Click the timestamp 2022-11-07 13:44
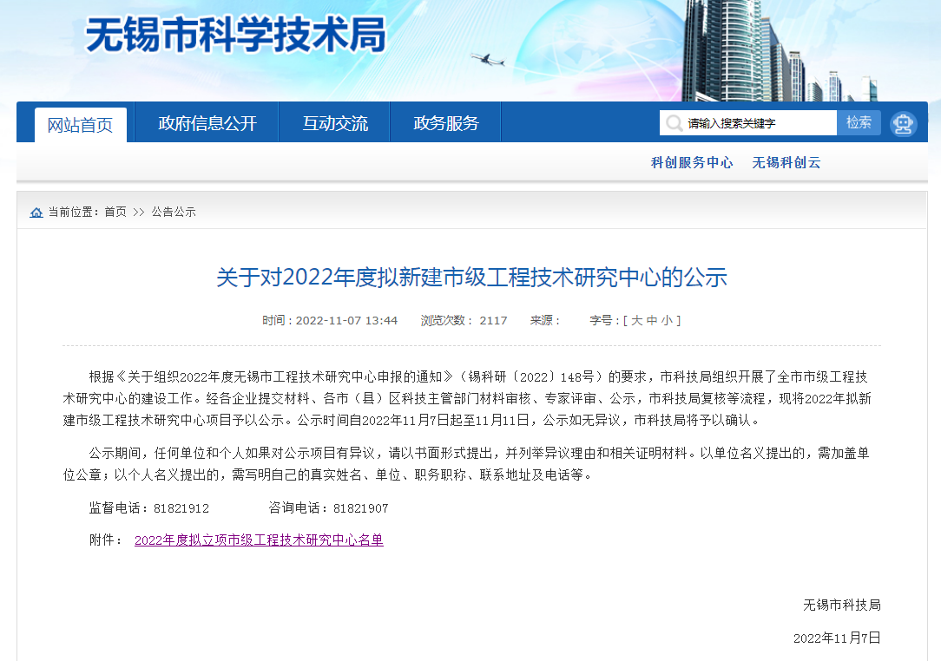 pyautogui.click(x=347, y=320)
